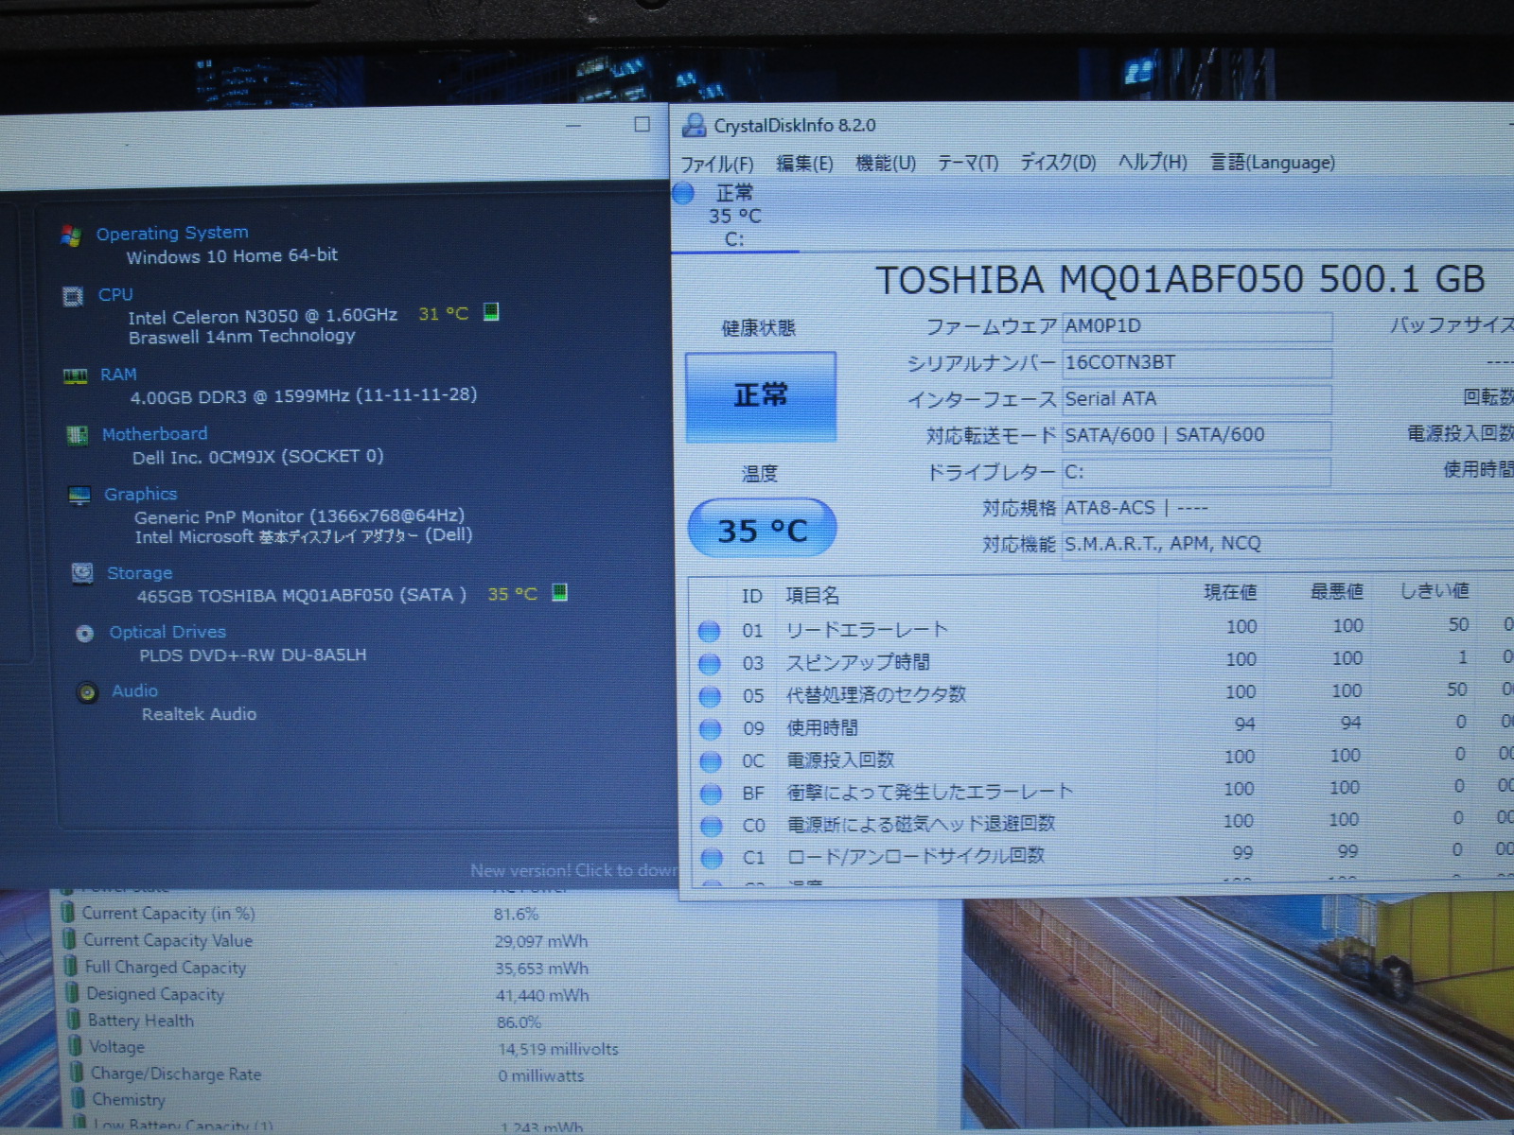Click the CPU chip icon in Speccy
1514x1135 pixels.
coord(73,296)
